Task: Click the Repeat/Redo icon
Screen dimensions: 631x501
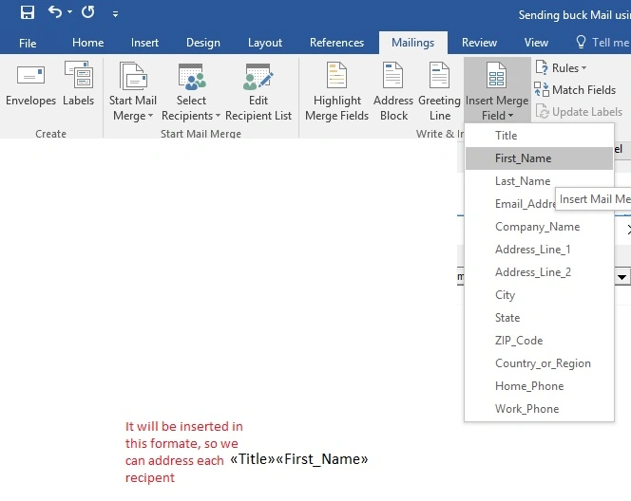Action: (x=88, y=12)
